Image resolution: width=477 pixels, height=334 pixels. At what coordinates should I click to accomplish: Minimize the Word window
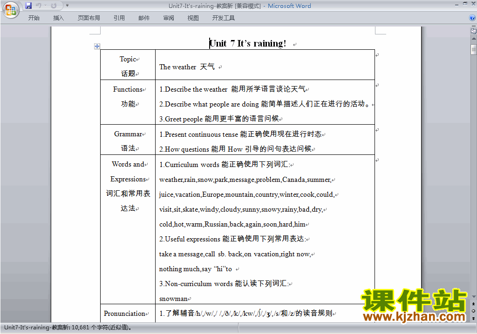click(457, 4)
